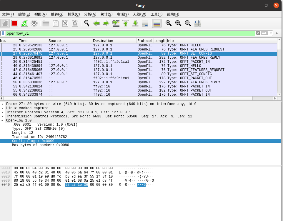Open the 工具(T) menu
This screenshot has width=283, height=221.
pyautogui.click(x=157, y=14)
